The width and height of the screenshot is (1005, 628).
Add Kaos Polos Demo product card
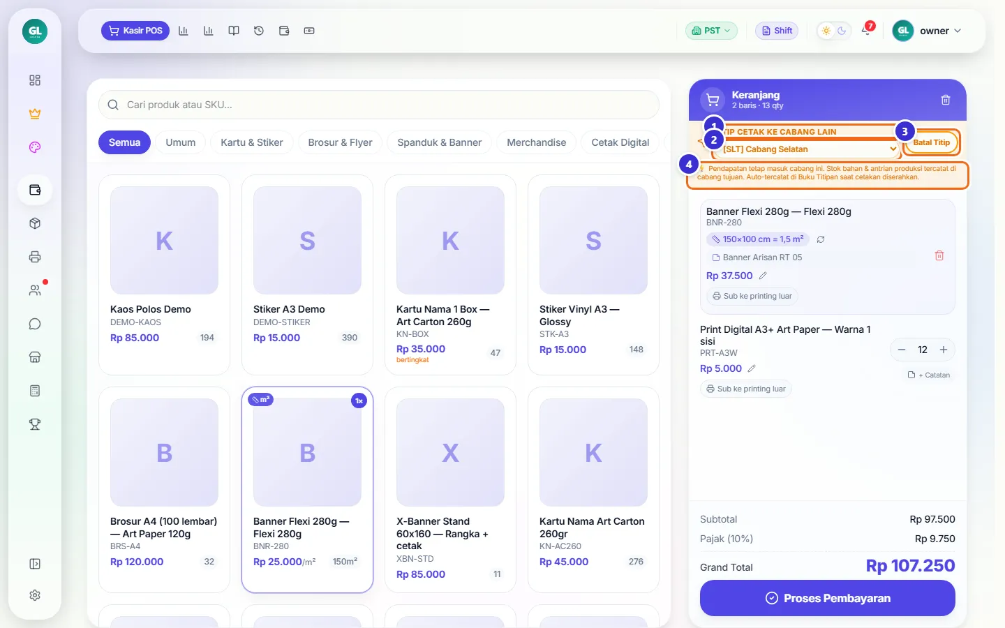coord(165,275)
